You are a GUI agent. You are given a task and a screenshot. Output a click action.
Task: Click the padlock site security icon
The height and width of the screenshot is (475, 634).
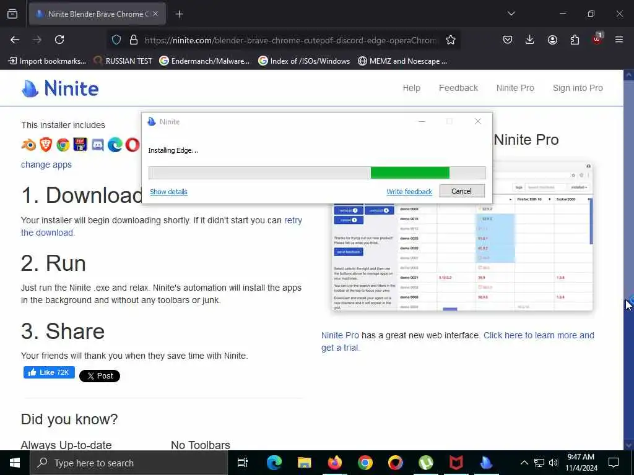134,40
